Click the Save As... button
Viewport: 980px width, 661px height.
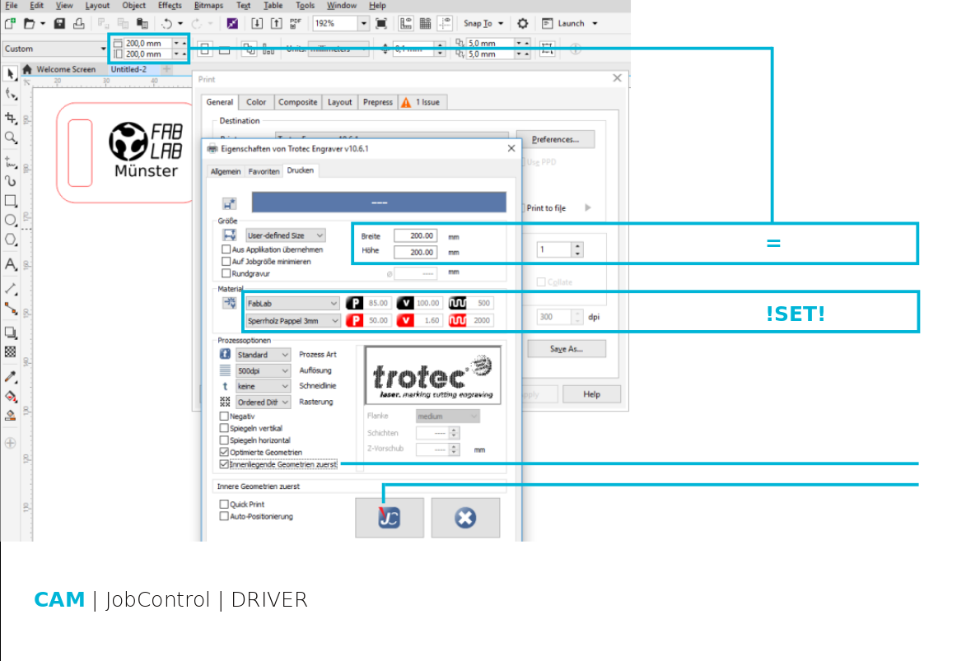(567, 349)
